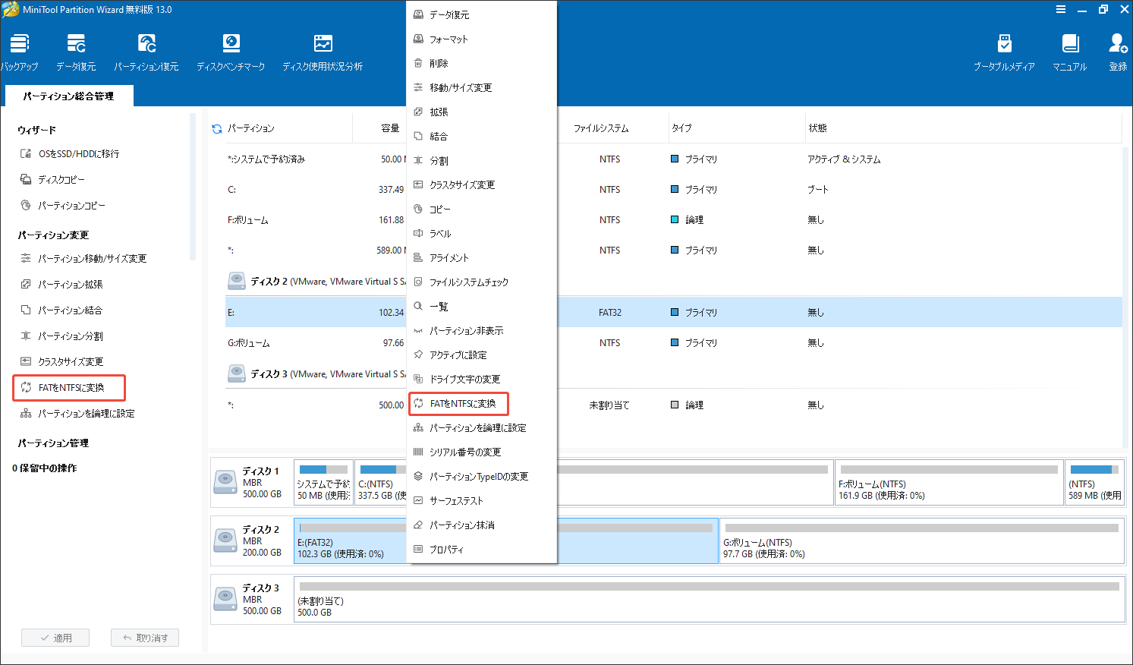Viewport: 1133px width, 665px height.
Task: Switch to the パーティション総合管理 tab
Action: 68,96
